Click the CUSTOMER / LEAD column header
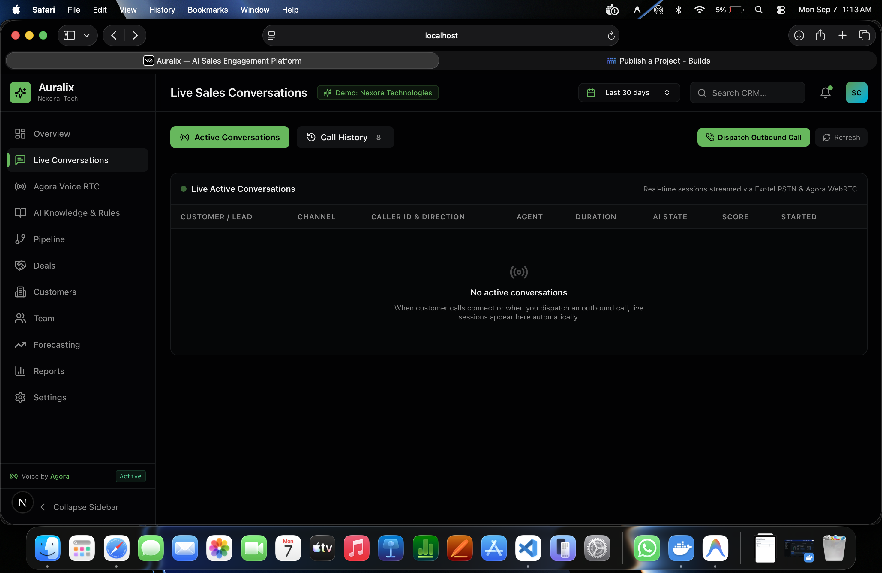 [216, 217]
